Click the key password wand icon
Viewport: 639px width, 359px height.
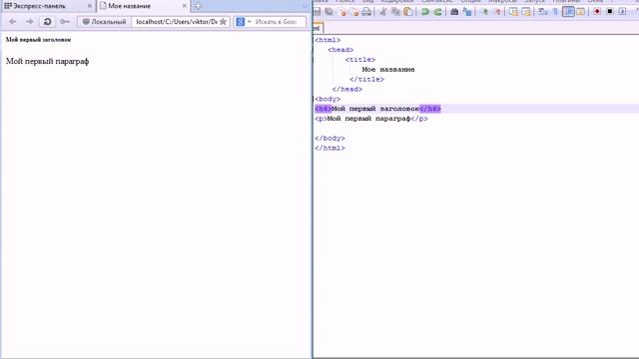pos(65,22)
